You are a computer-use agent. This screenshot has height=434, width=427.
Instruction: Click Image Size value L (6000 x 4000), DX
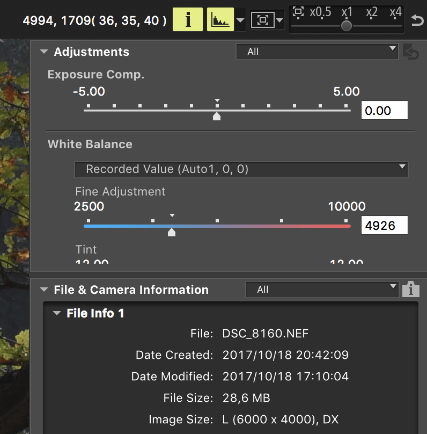pos(280,419)
